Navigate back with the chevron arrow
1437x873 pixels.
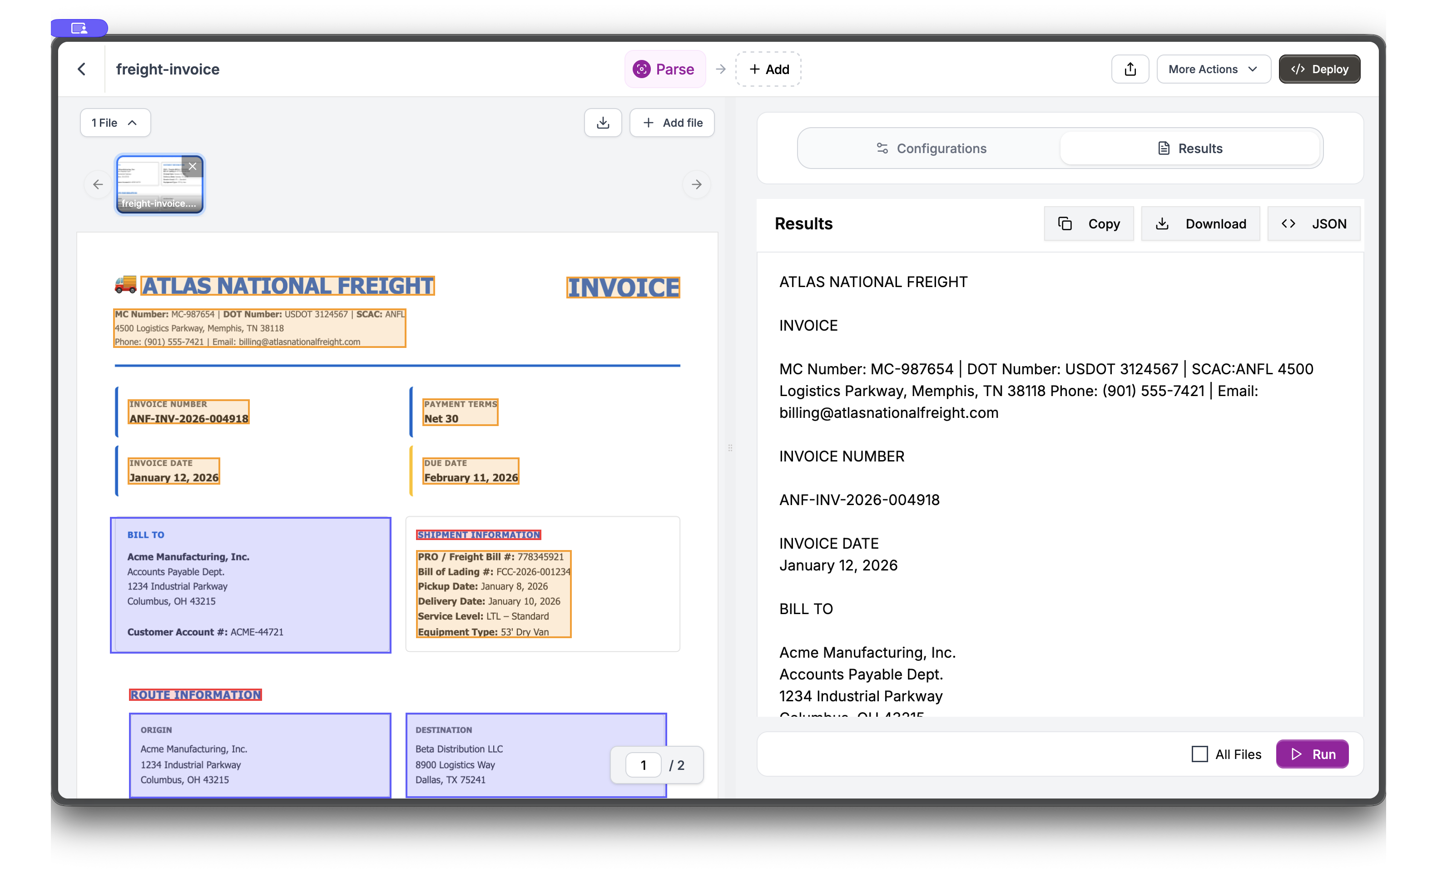pos(82,69)
